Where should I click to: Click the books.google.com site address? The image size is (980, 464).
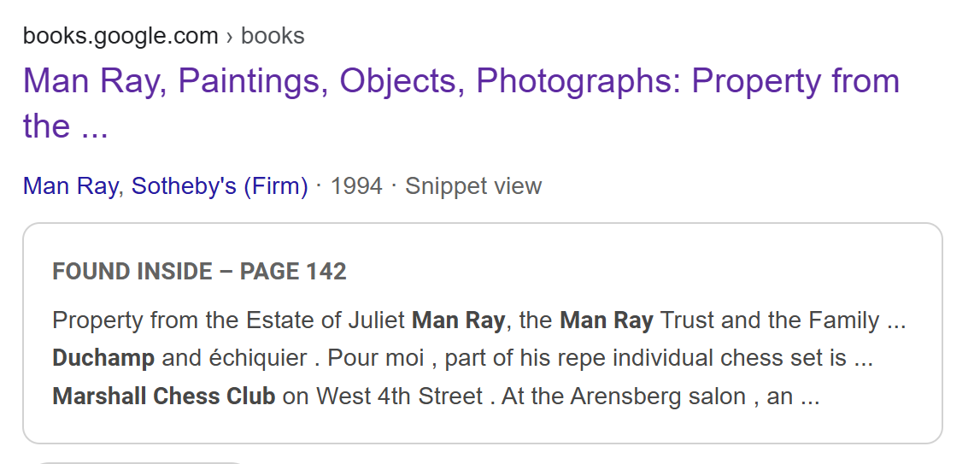pyautogui.click(x=120, y=36)
